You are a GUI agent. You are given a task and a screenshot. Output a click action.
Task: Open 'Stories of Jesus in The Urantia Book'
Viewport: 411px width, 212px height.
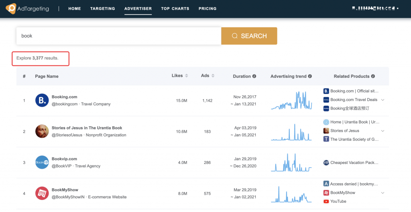coord(87,128)
